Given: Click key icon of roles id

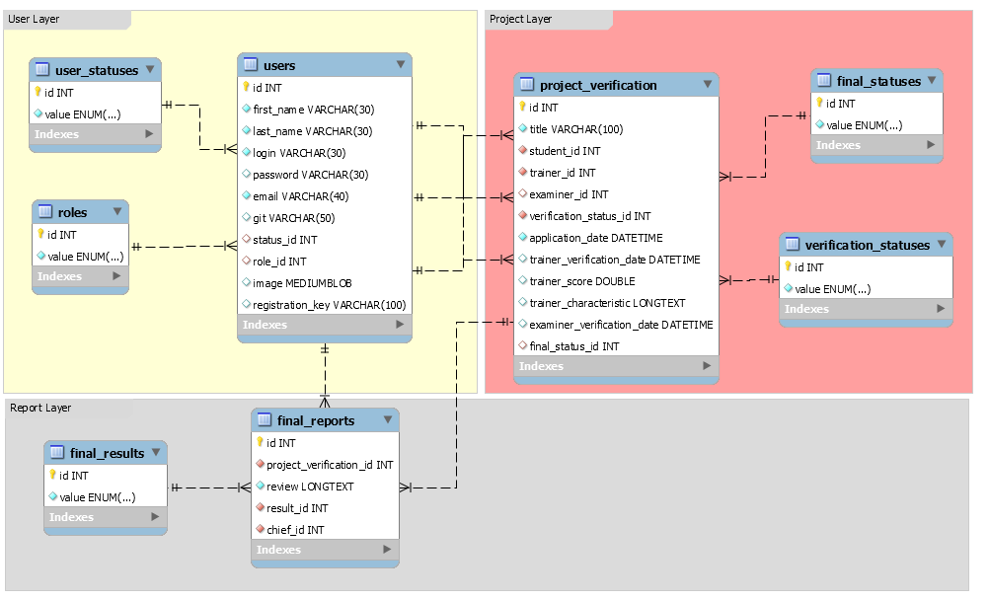Looking at the screenshot, I should tap(41, 234).
